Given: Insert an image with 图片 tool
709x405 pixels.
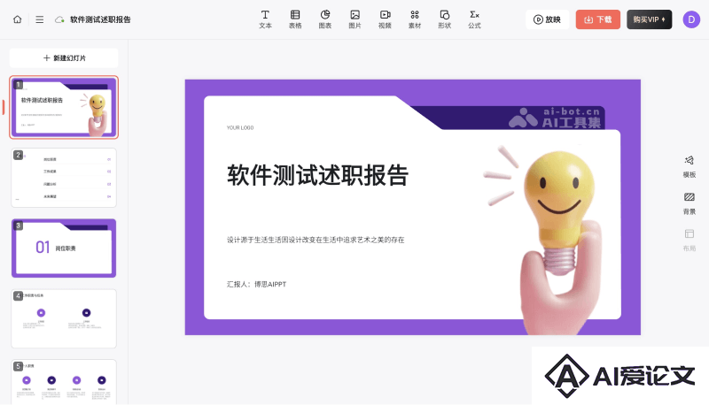Looking at the screenshot, I should click(x=355, y=19).
